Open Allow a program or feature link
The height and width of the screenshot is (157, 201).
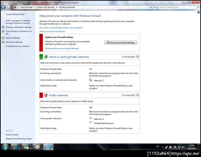[18, 22]
